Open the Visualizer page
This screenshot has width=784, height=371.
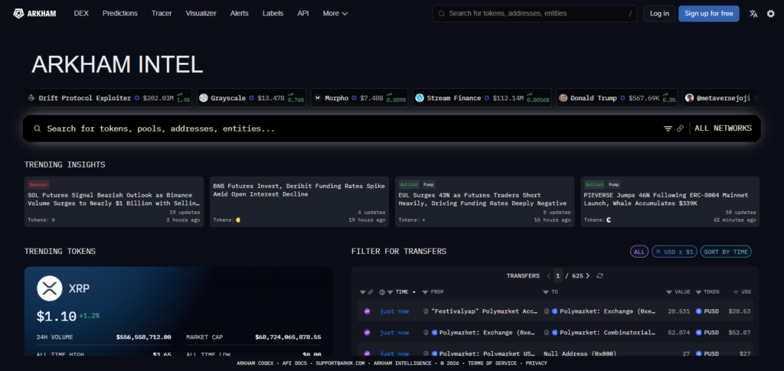(201, 14)
